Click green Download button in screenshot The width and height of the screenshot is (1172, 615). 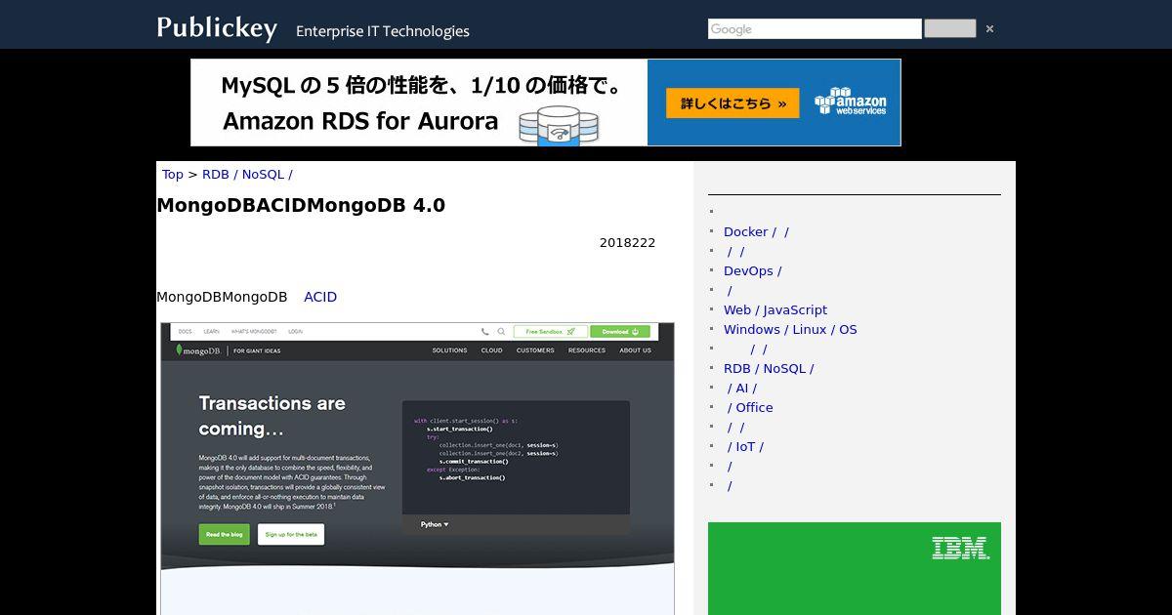620,332
